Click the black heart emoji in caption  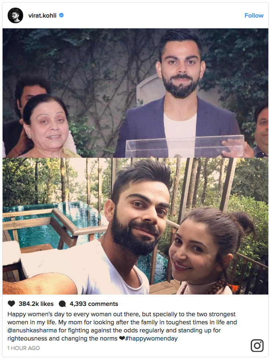122,338
